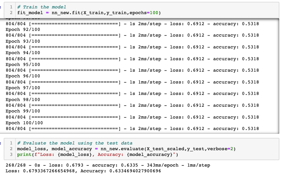The width and height of the screenshot is (285, 178).
Task: Click the 'Epoch 100/100' output line
Action: tap(24, 123)
